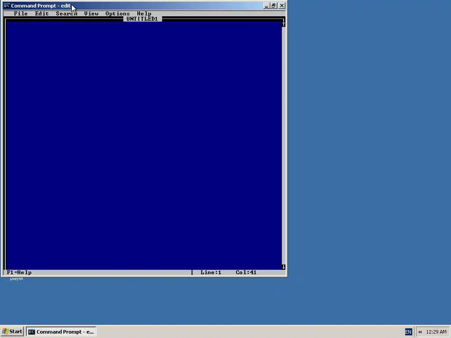The image size is (451, 338).
Task: Restore the Command Prompt window size
Action: tap(274, 6)
